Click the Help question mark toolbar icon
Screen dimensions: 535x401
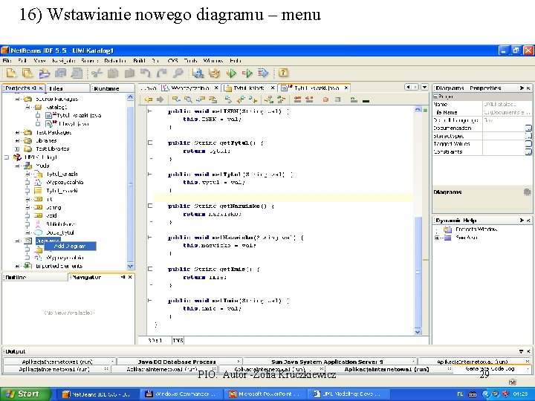point(283,73)
